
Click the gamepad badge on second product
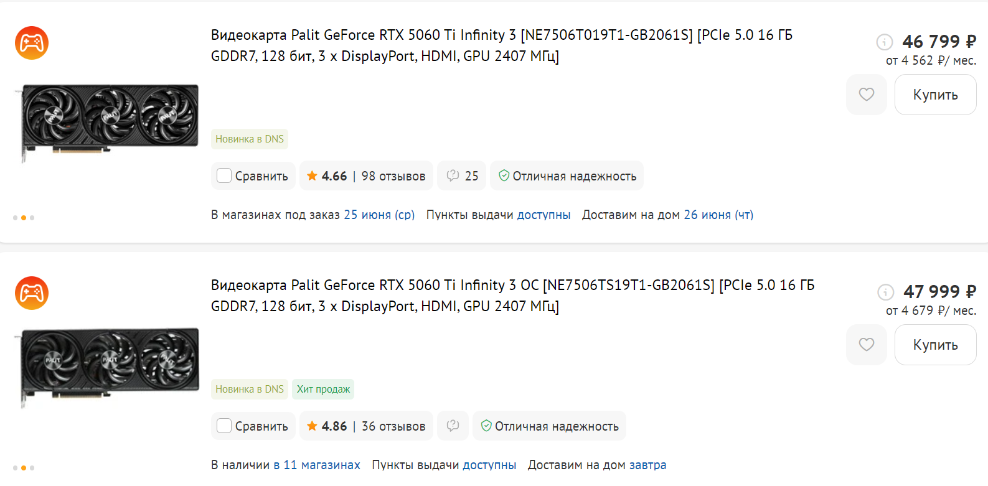click(32, 293)
